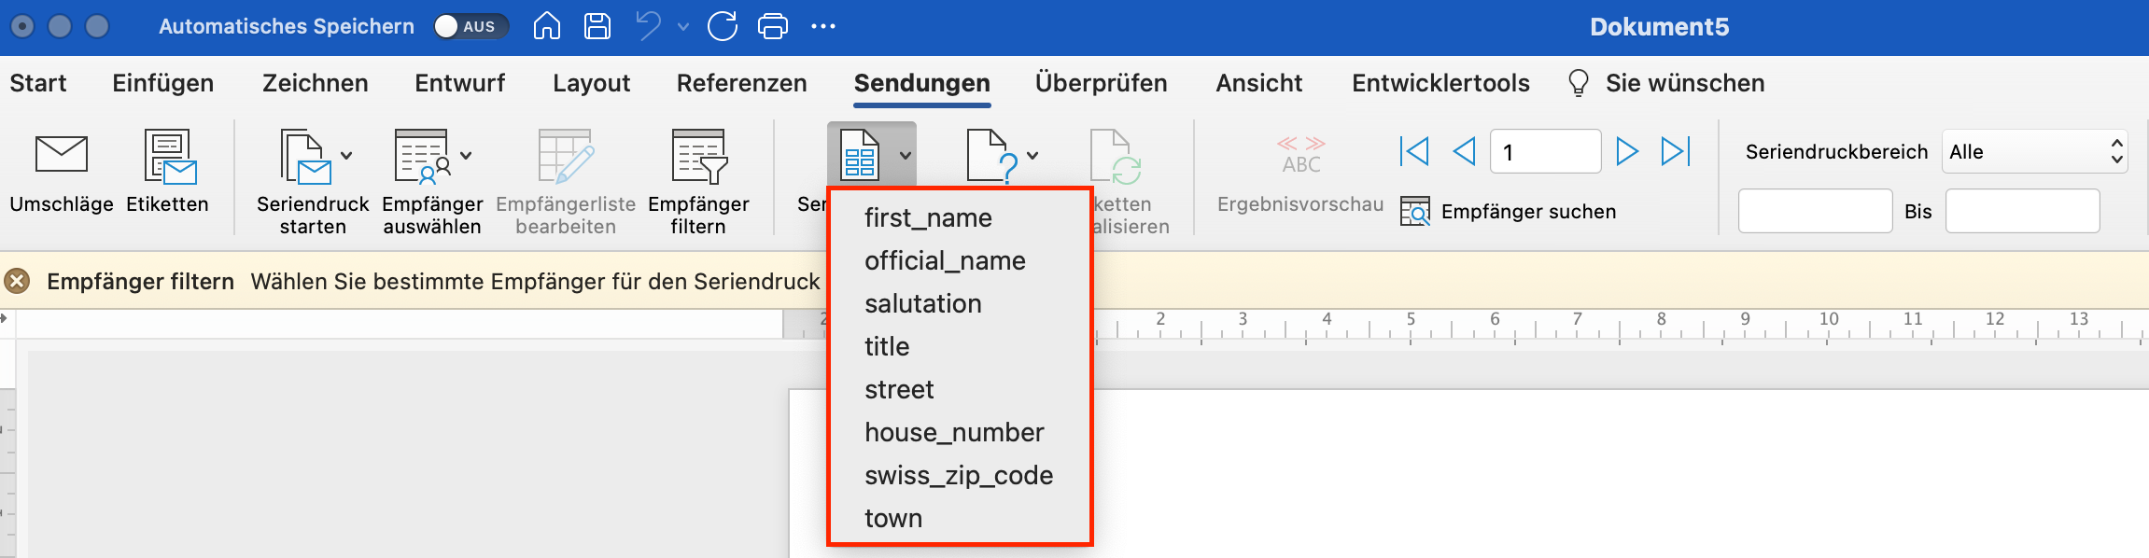Jump to the last record
The width and height of the screenshot is (2149, 558).
click(1676, 151)
